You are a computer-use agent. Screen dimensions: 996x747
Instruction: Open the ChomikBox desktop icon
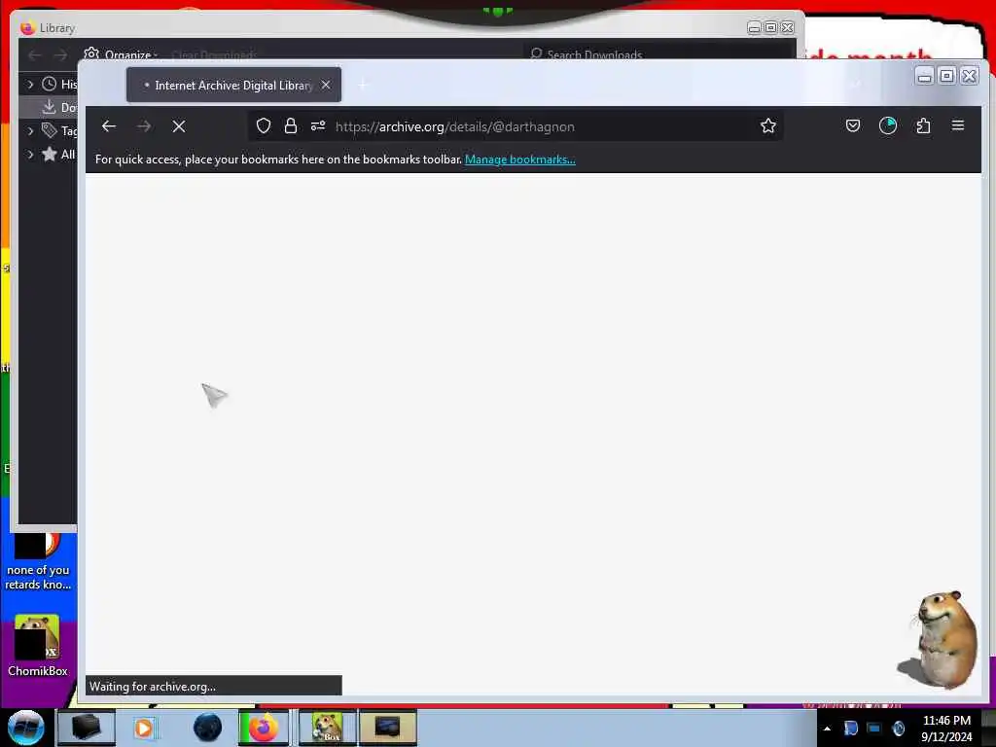[37, 646]
